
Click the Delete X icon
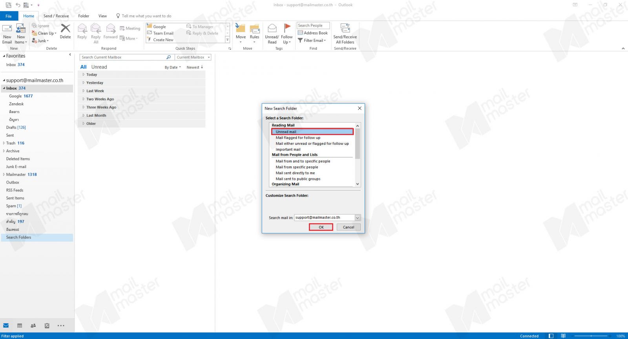66,29
